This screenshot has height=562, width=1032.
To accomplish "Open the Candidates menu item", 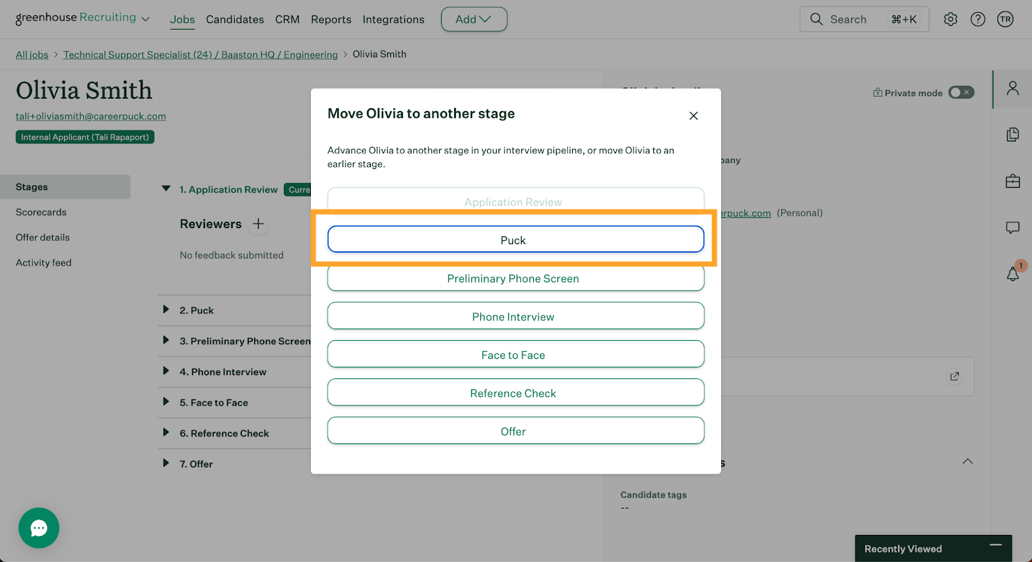I will 235,19.
